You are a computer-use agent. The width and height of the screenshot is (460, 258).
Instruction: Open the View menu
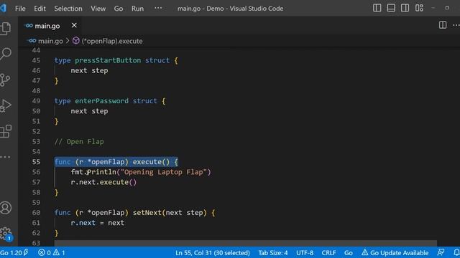click(98, 9)
